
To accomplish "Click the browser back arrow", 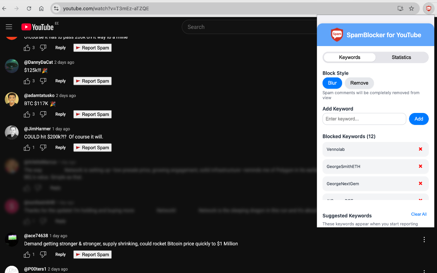I will coord(4,9).
